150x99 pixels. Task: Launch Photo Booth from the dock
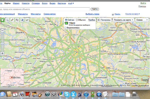pyautogui.click(x=28, y=94)
